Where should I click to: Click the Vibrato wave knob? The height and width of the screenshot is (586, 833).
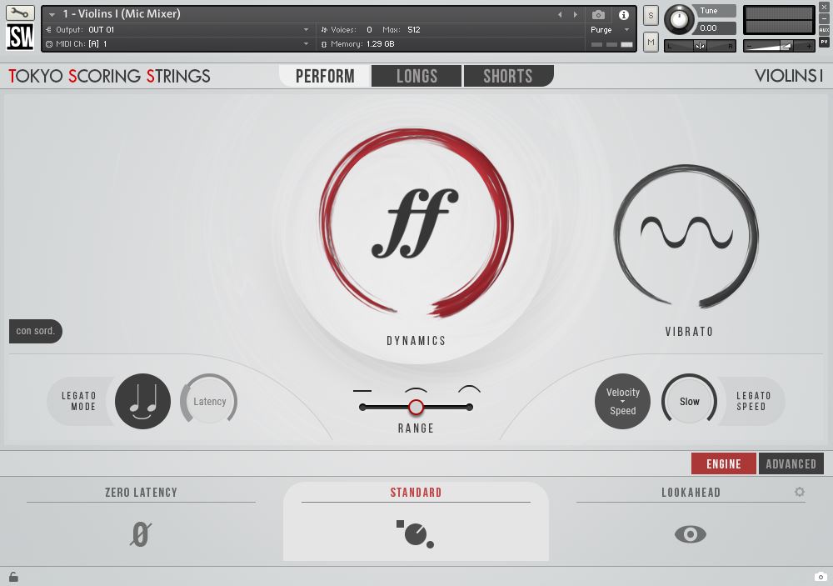[x=686, y=237]
